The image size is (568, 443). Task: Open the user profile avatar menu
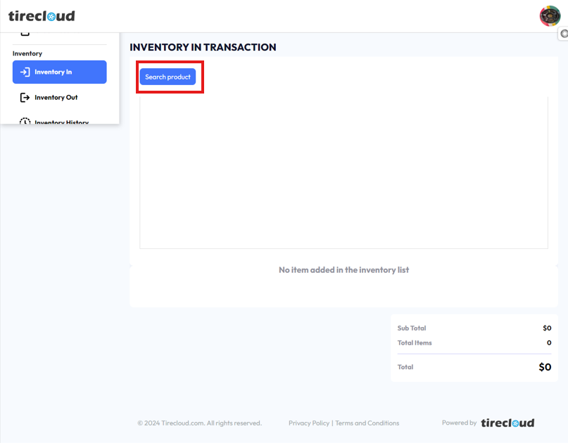[x=550, y=15]
